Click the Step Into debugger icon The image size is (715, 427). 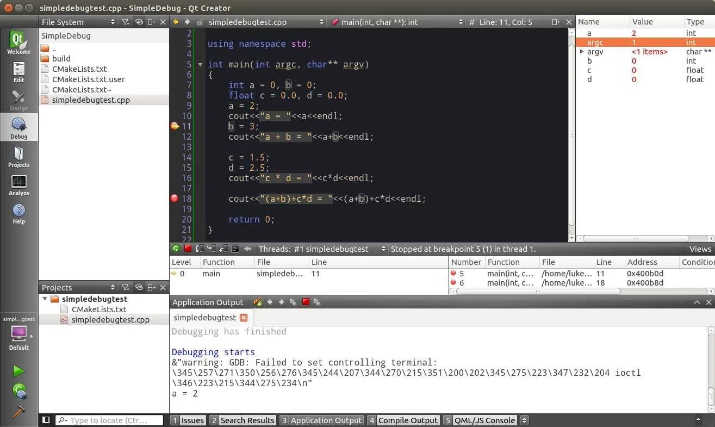[212, 249]
